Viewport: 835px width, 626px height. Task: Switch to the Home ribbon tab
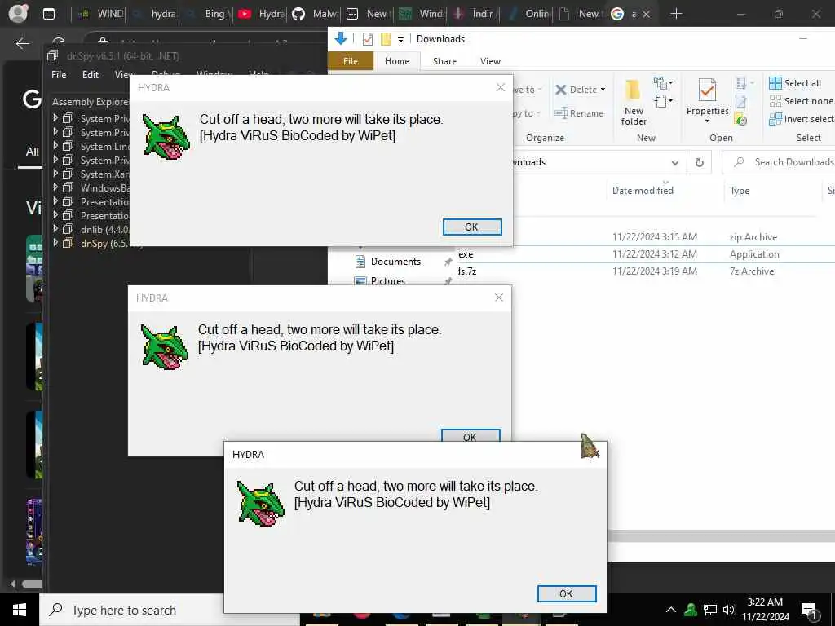(x=397, y=61)
